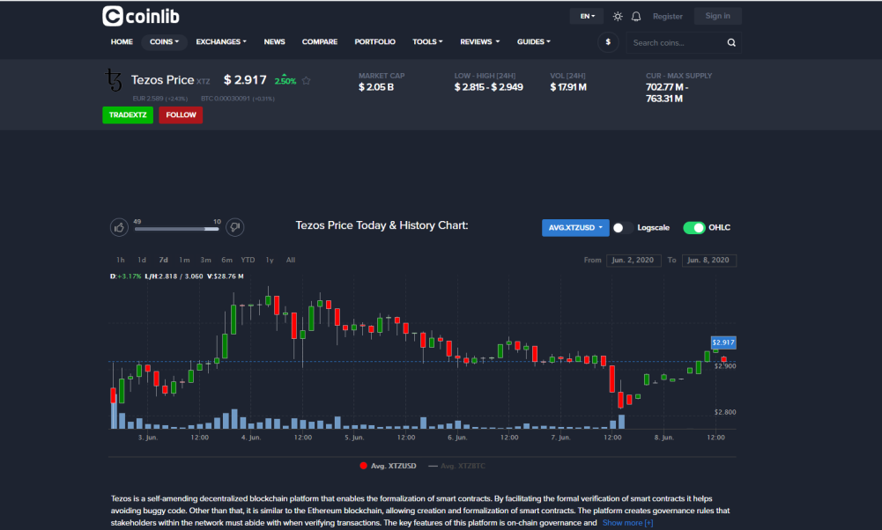This screenshot has width=882, height=530.
Task: Select the 6m chart range
Action: [x=226, y=261]
